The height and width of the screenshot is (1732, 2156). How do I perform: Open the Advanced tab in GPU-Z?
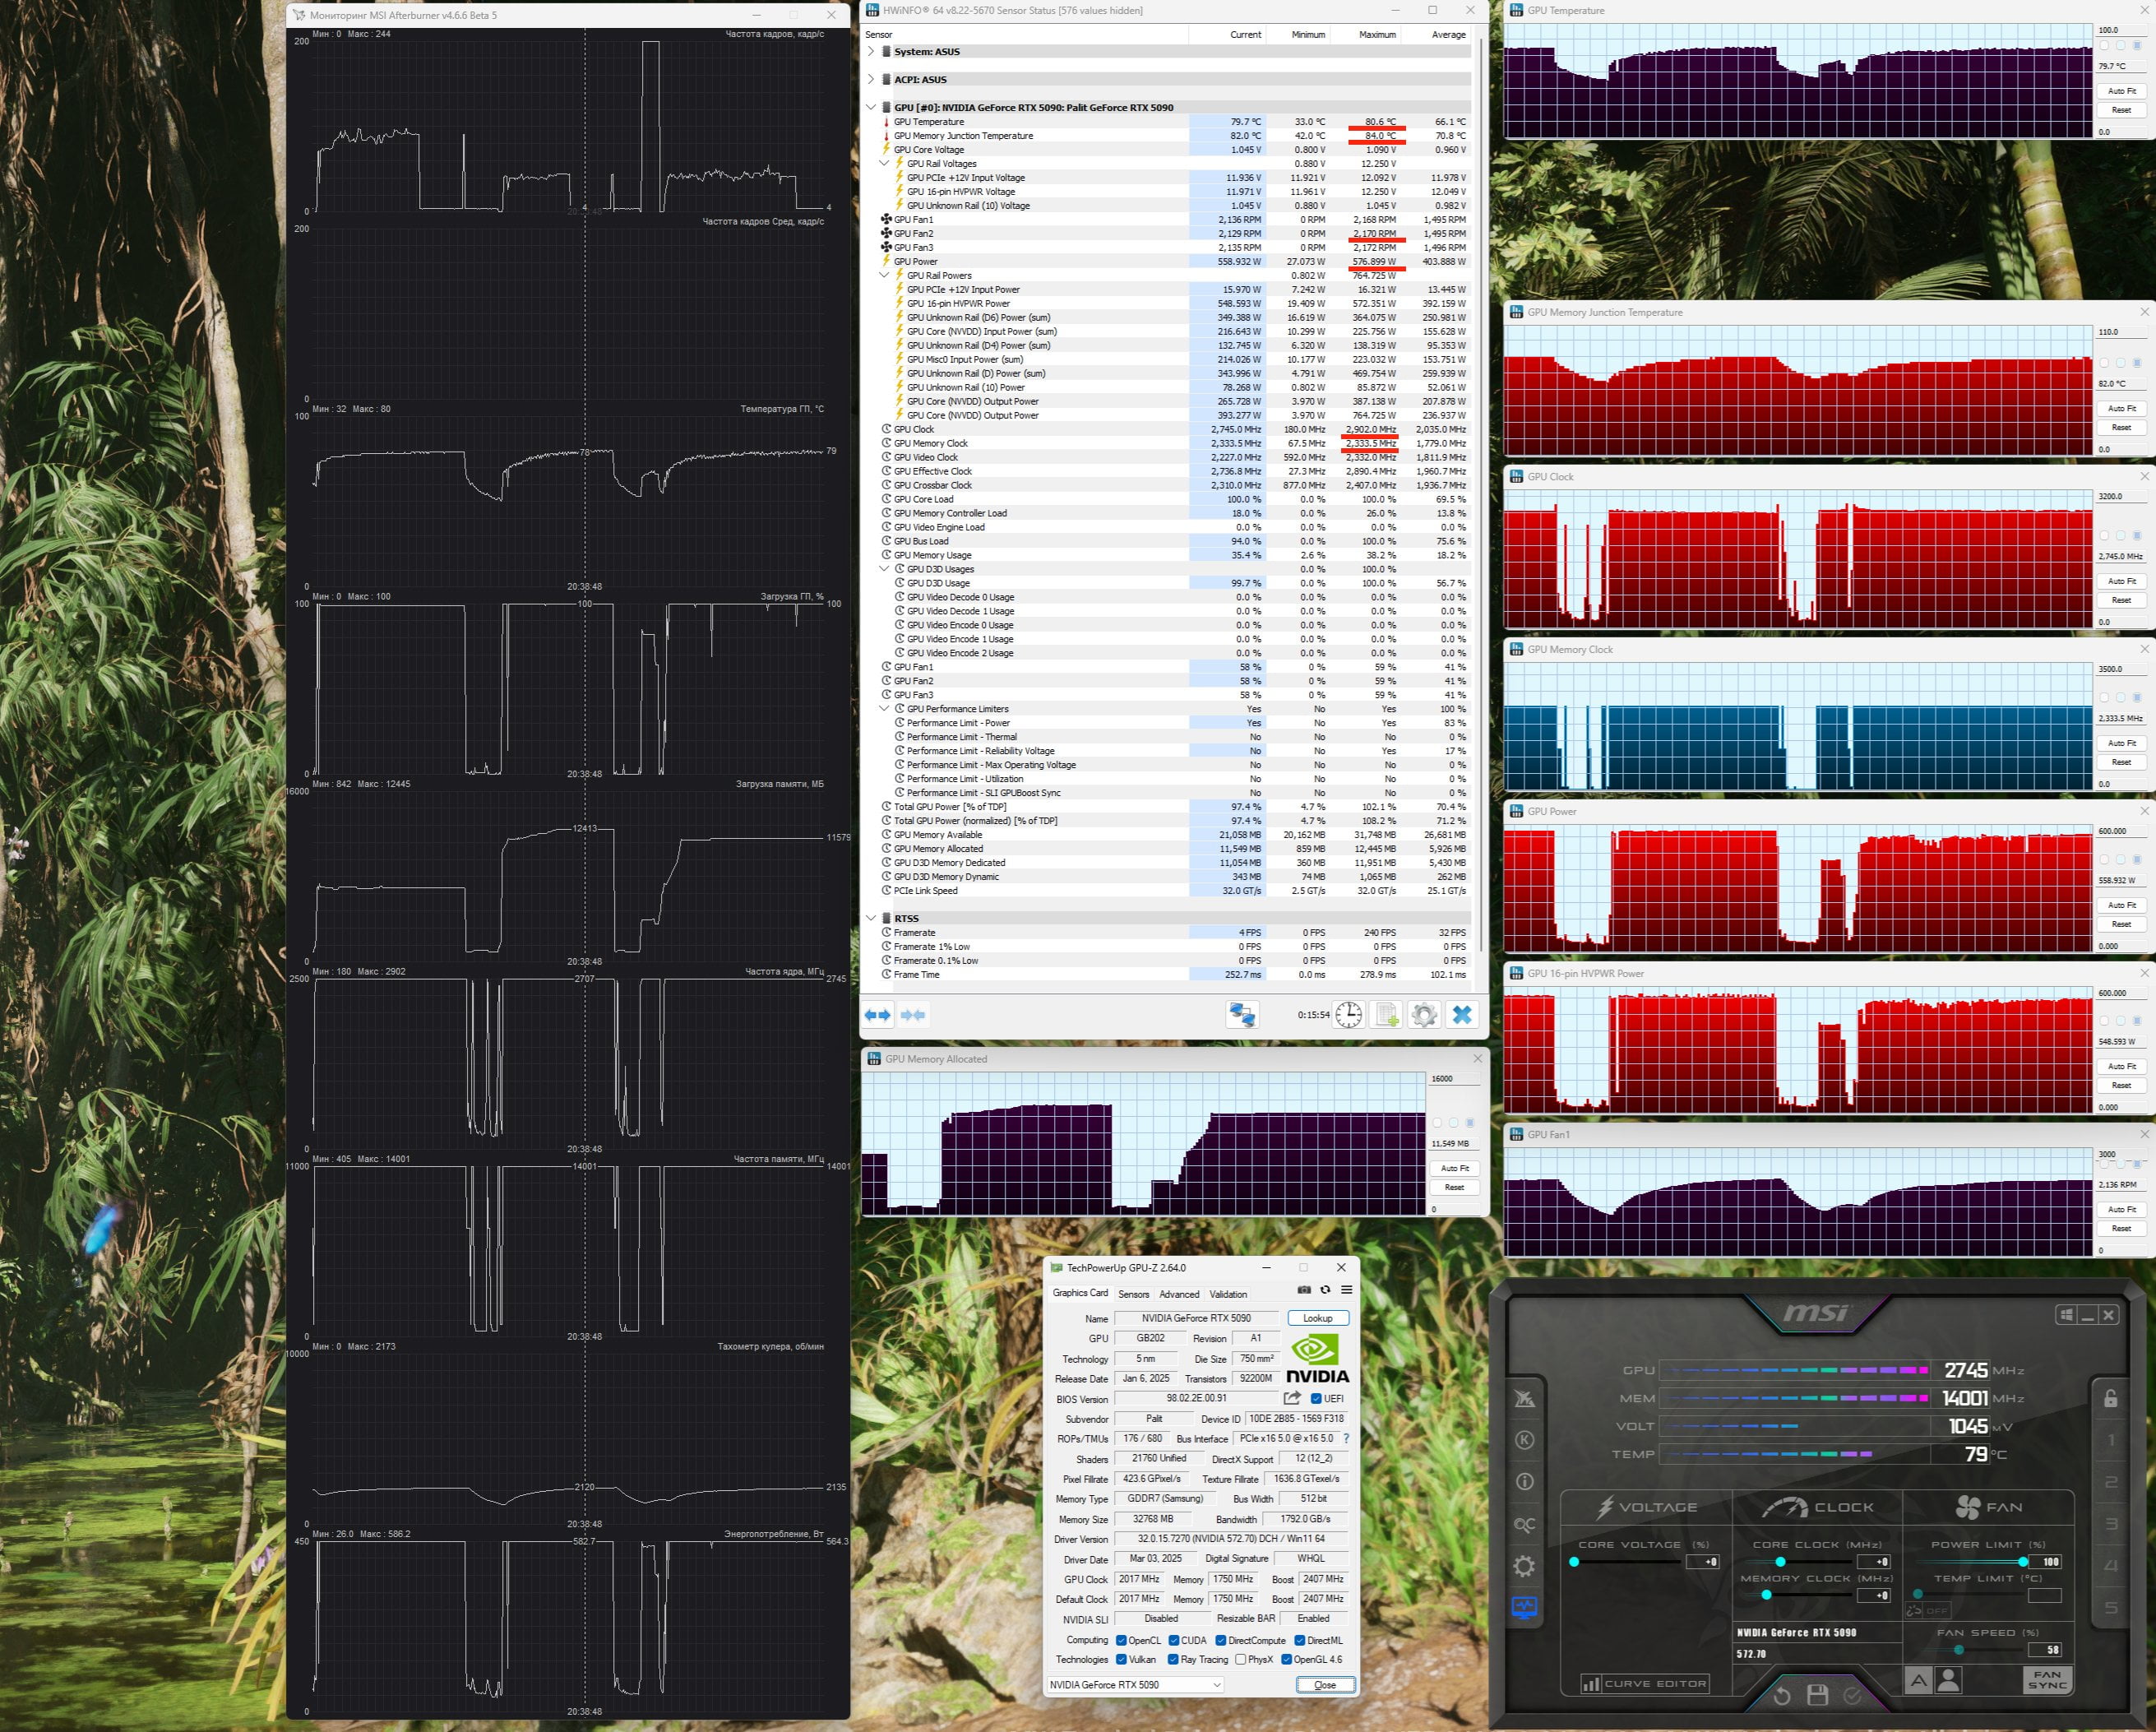tap(1179, 1294)
